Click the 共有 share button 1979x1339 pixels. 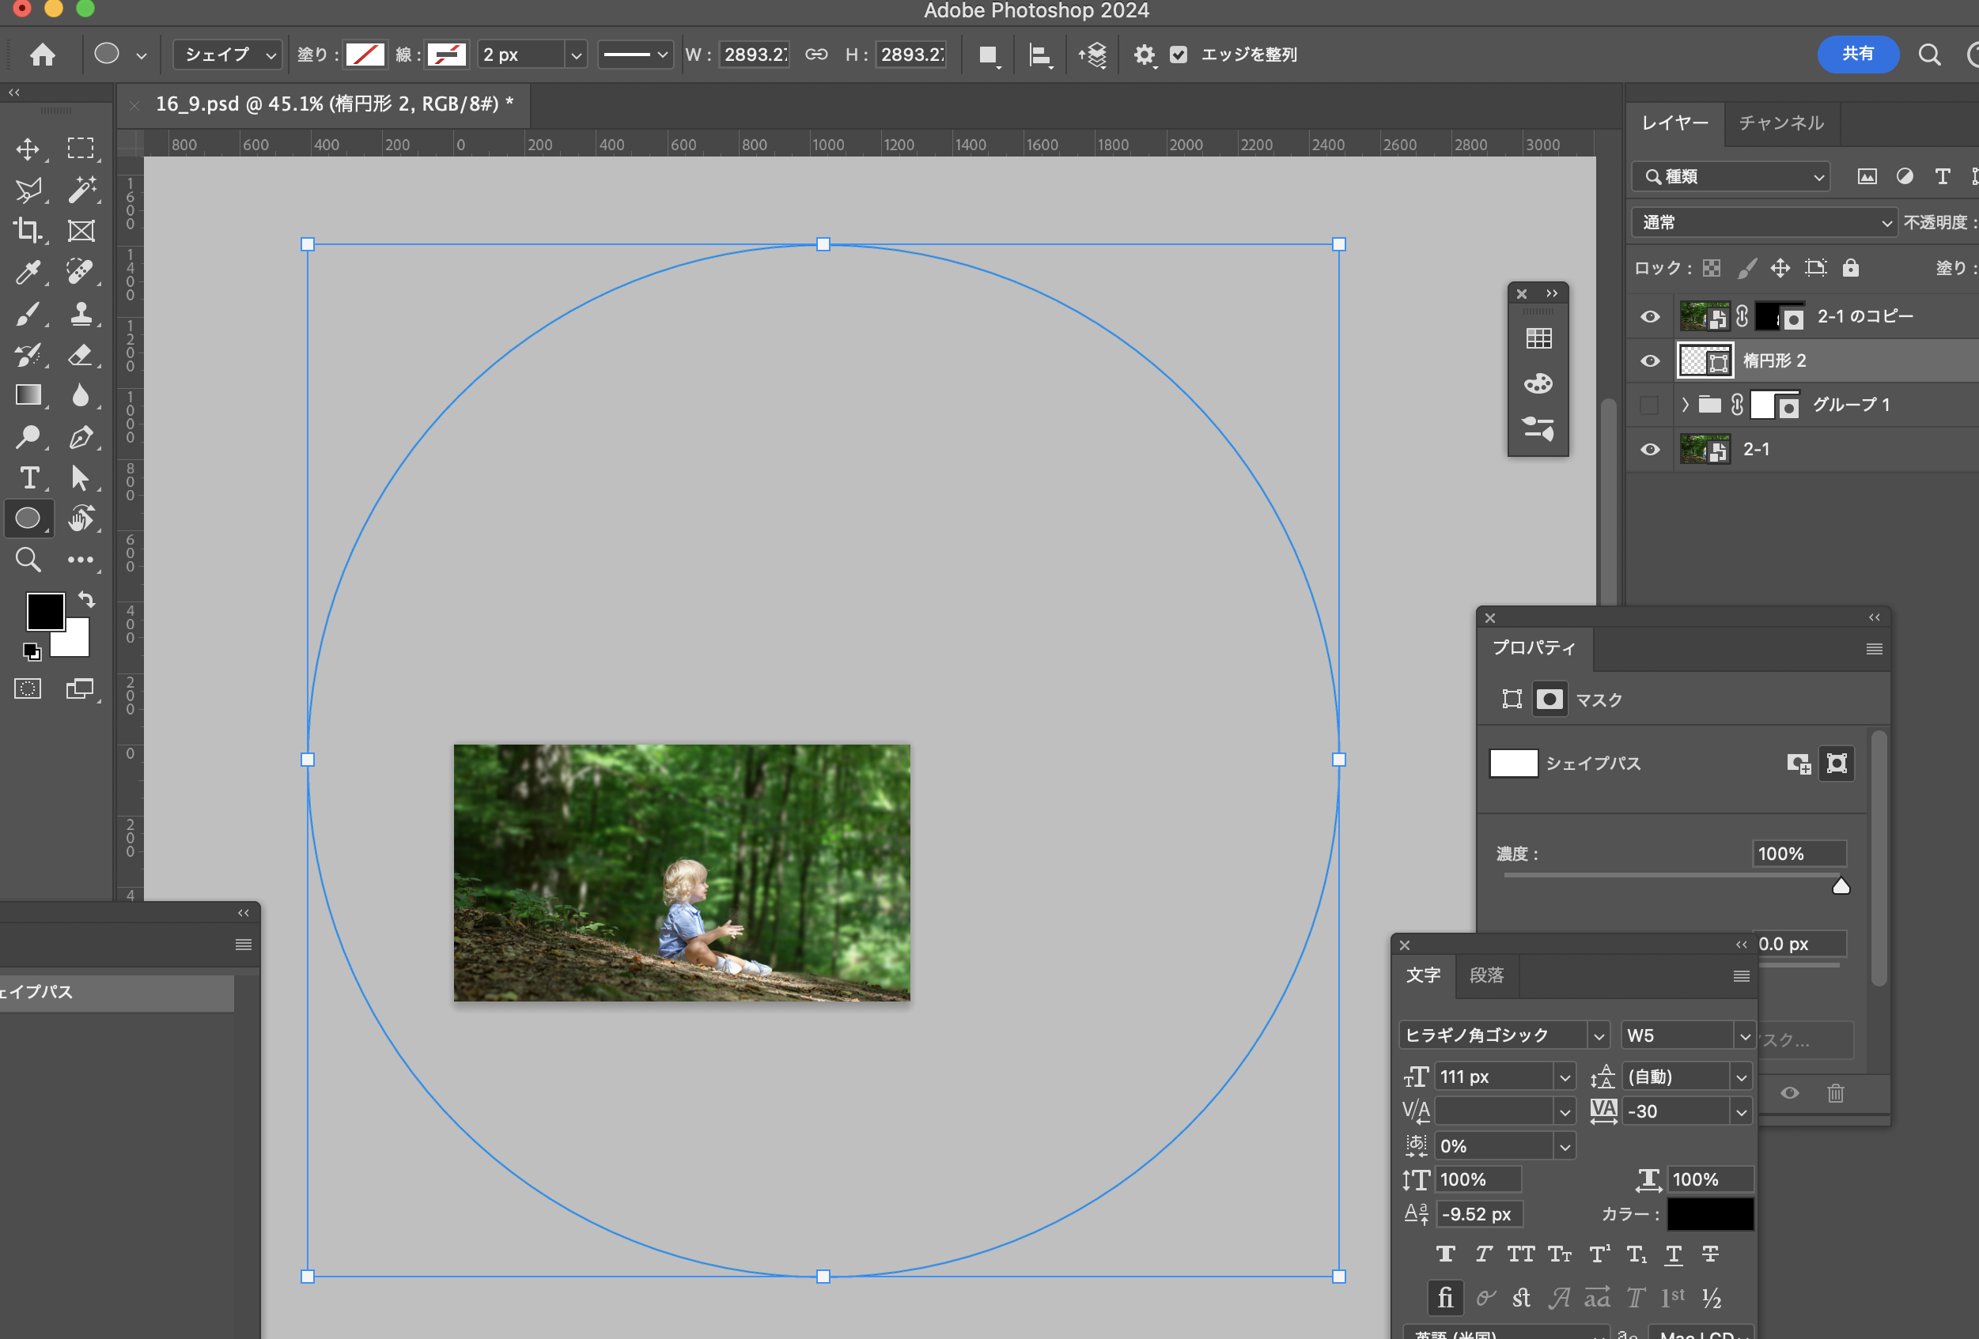coord(1857,55)
